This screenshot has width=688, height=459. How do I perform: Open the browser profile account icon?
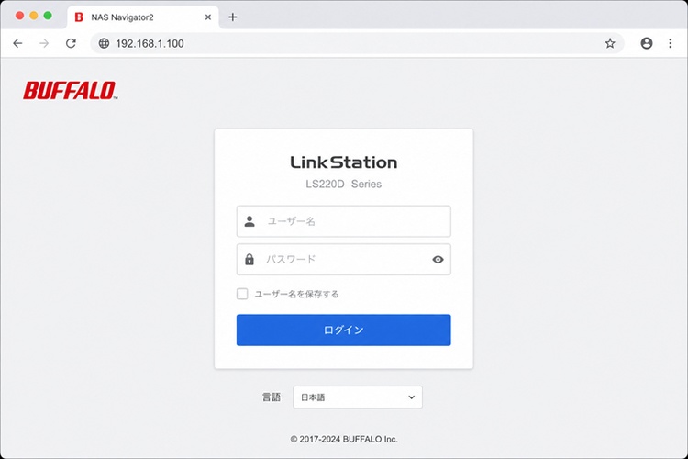[x=647, y=43]
